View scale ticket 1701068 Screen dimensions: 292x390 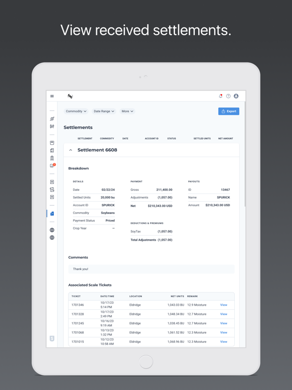pos(224,333)
